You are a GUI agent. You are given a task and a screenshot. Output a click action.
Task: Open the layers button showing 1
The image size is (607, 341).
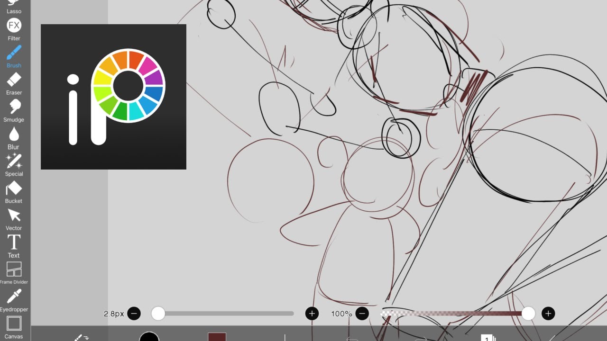point(488,338)
